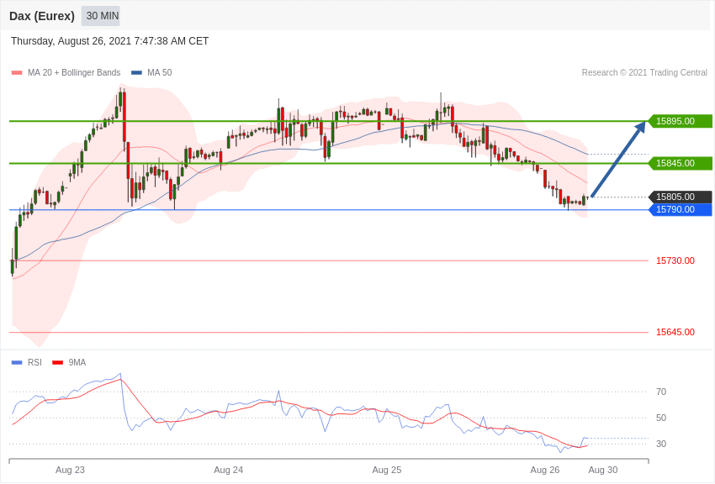The height and width of the screenshot is (484, 715).
Task: Click the Aug 24 date axis label
Action: pos(229,471)
